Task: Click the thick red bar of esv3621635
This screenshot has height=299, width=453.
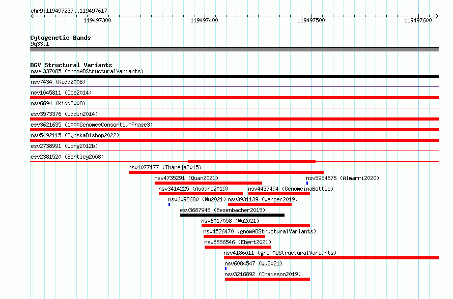Action: tap(234, 130)
